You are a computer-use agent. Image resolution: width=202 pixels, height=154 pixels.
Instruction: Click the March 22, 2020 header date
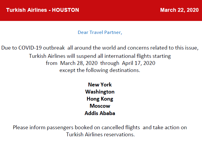point(179,10)
